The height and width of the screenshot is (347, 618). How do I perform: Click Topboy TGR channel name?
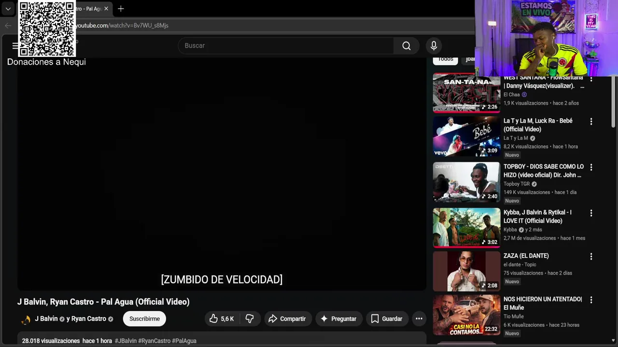(x=517, y=184)
